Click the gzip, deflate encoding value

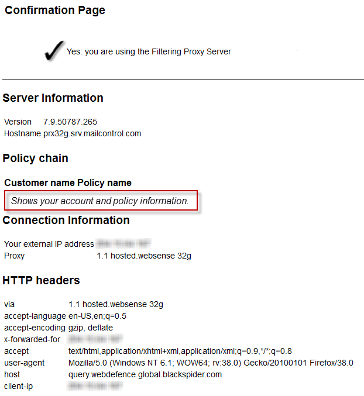[x=91, y=328]
